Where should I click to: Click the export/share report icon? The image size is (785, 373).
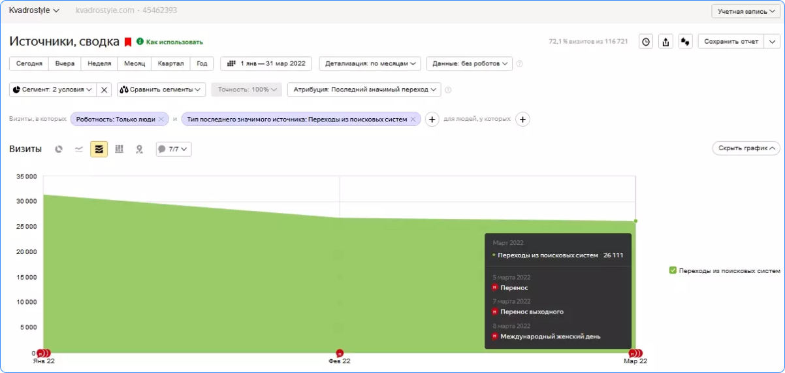[665, 41]
